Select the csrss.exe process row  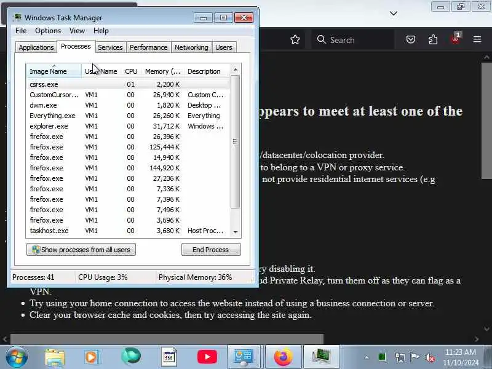point(128,84)
